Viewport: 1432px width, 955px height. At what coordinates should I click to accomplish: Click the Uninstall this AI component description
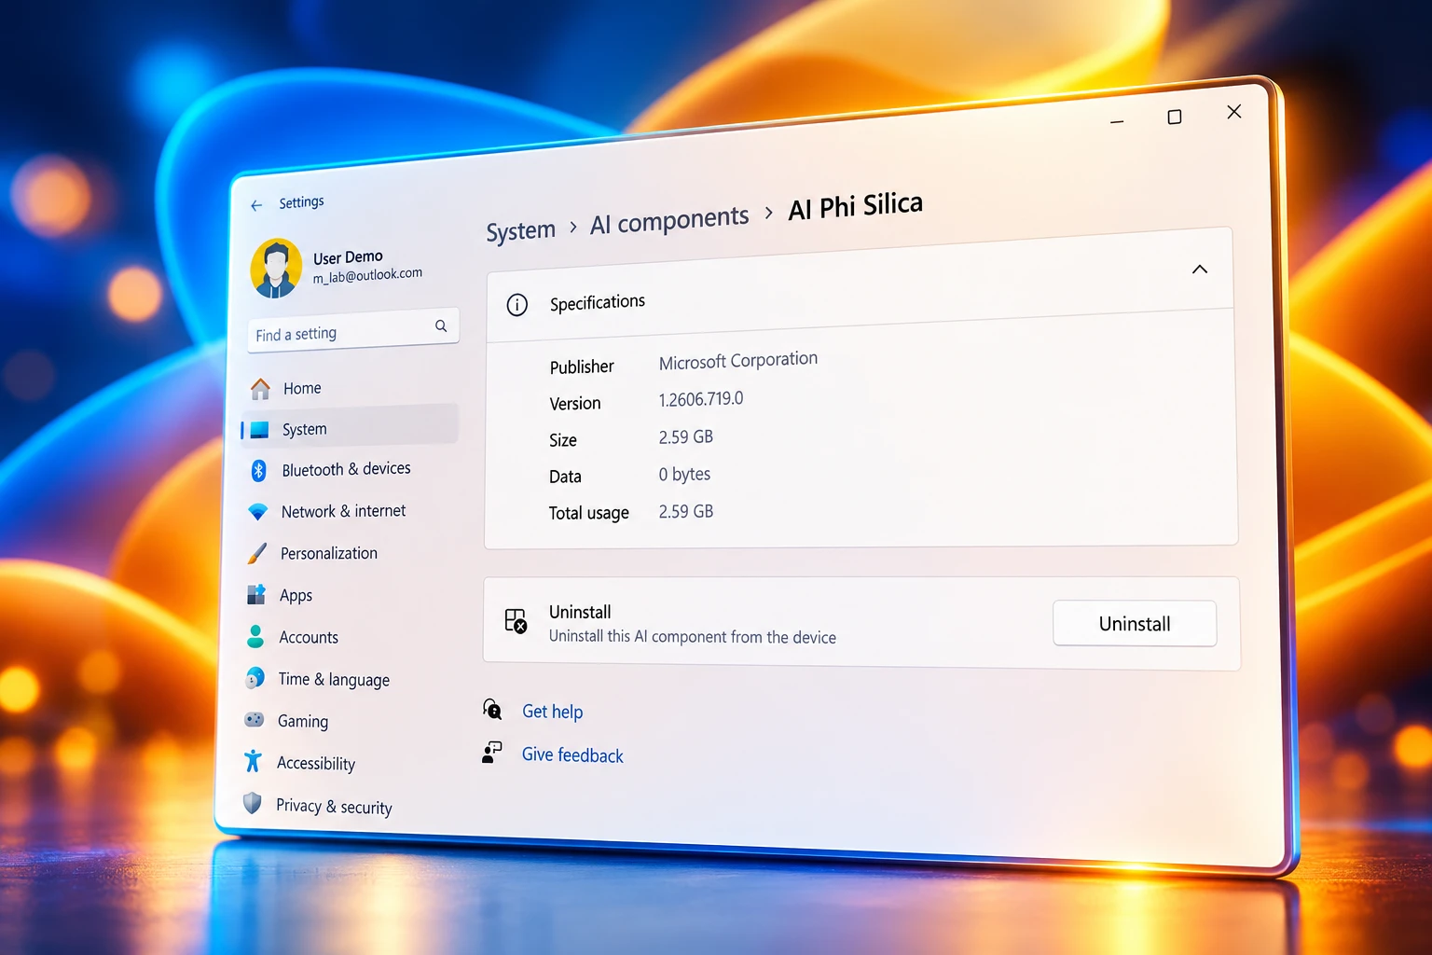click(693, 636)
